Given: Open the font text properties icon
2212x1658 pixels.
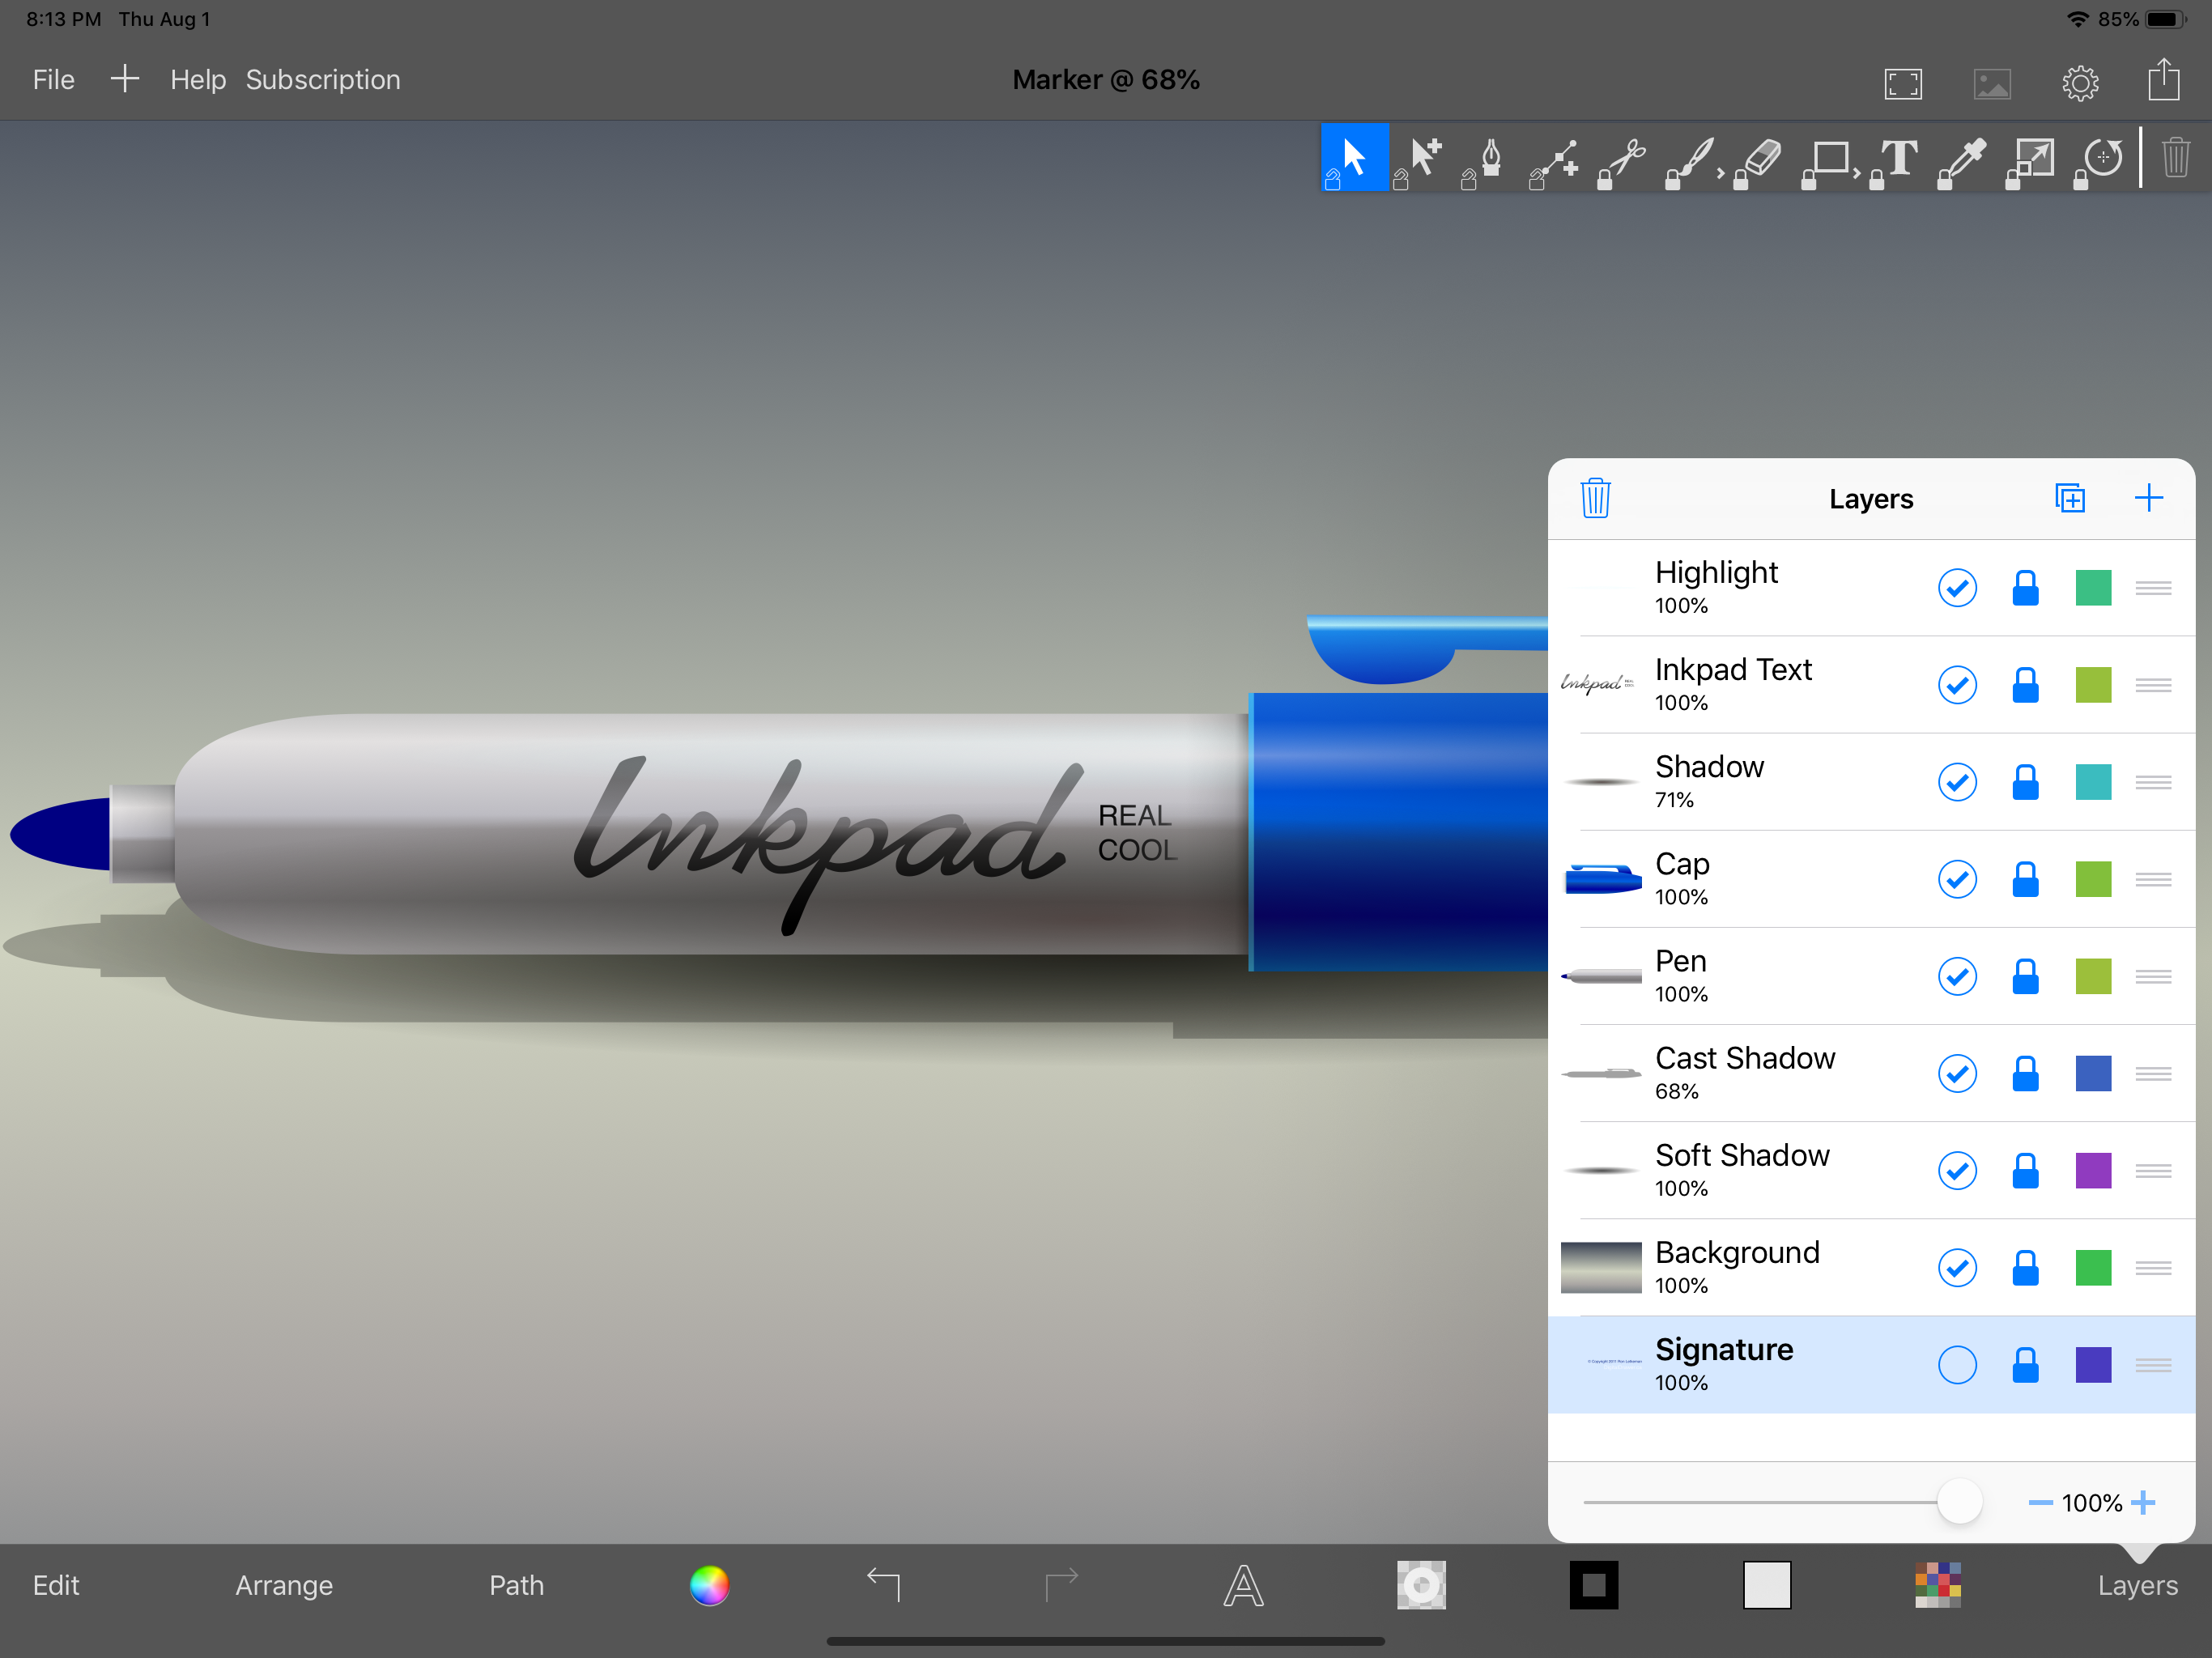Looking at the screenshot, I should click(1243, 1585).
